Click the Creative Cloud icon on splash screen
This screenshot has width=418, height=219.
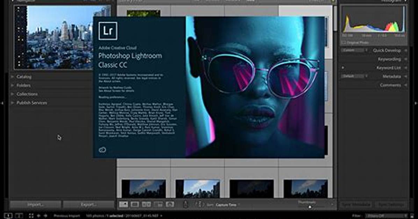(x=102, y=150)
